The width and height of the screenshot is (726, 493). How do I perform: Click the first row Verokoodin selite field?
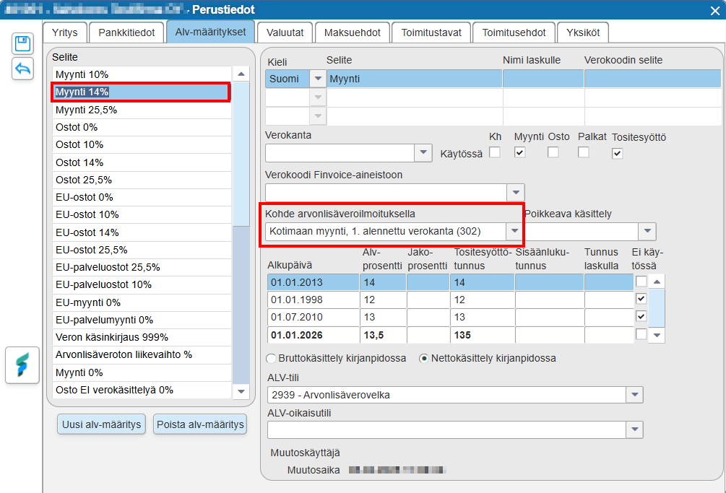pyautogui.click(x=652, y=79)
